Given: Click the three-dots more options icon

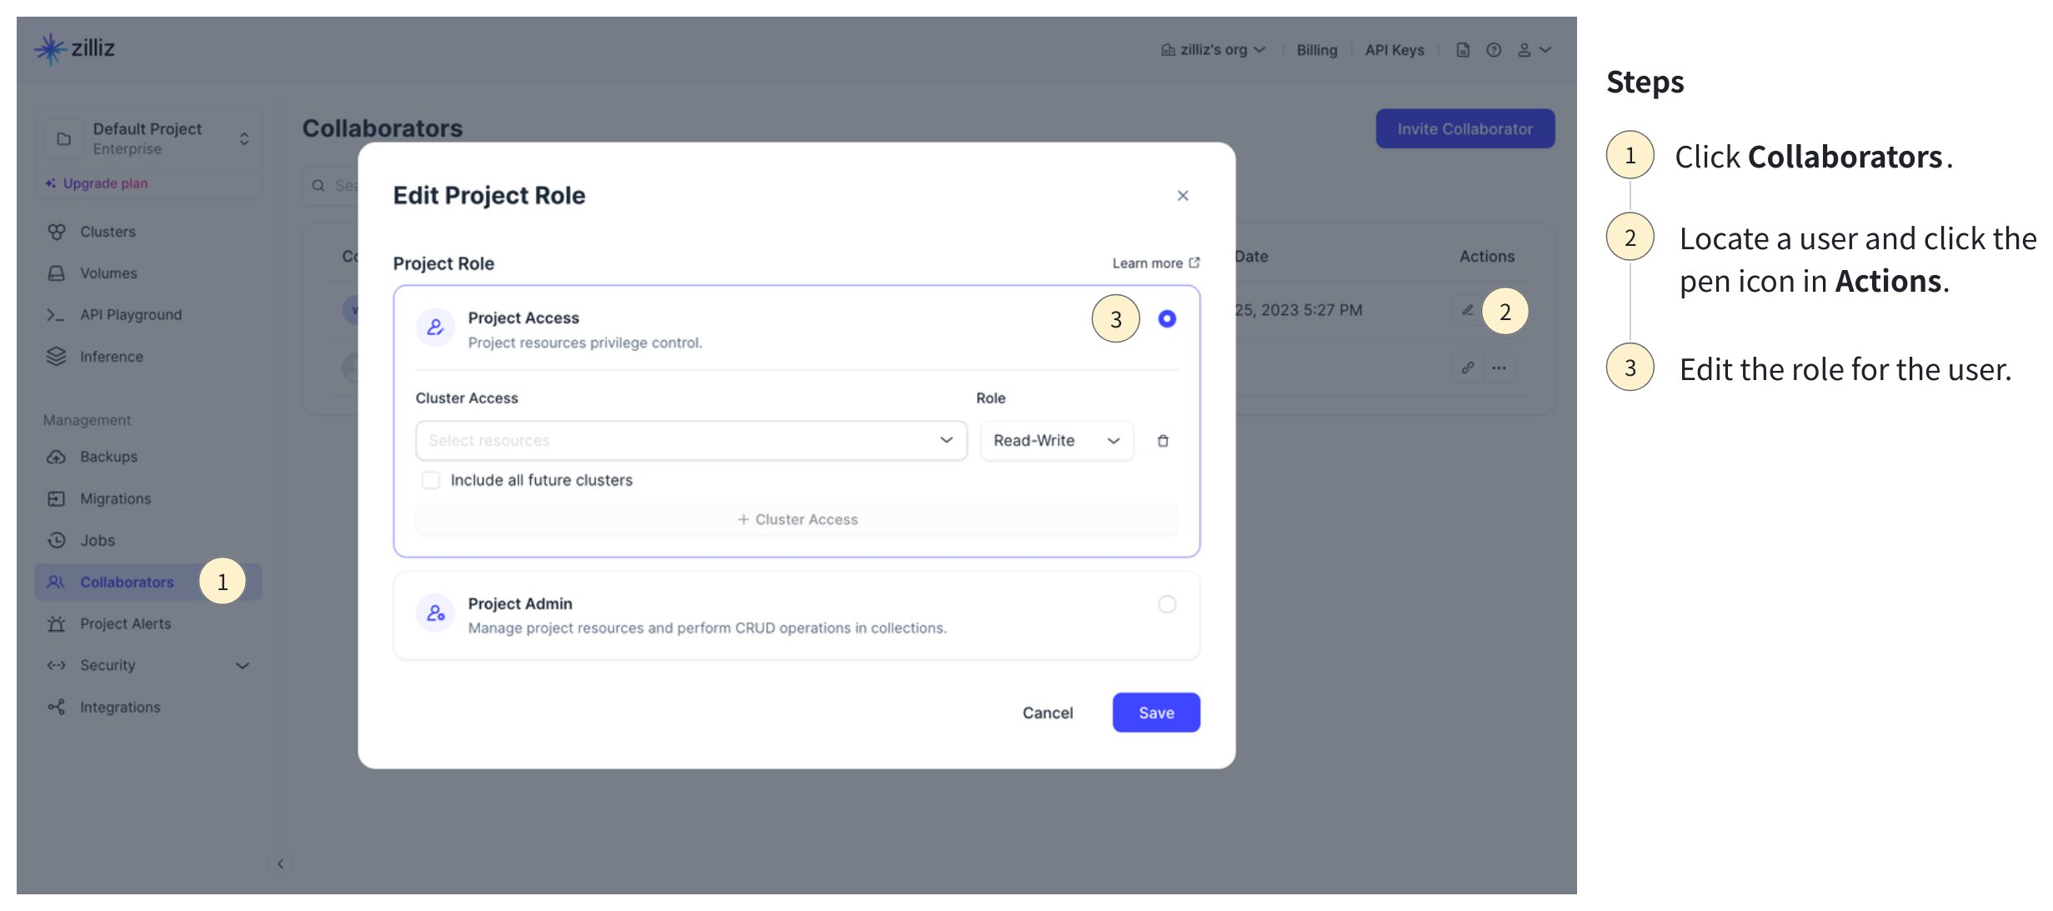Looking at the screenshot, I should pyautogui.click(x=1499, y=368).
